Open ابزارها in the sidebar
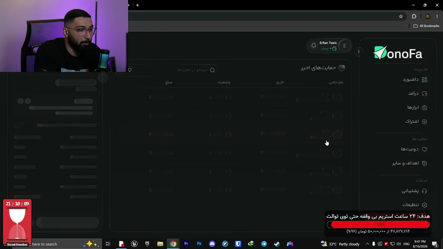Image resolution: width=443 pixels, height=249 pixels. pyautogui.click(x=417, y=108)
